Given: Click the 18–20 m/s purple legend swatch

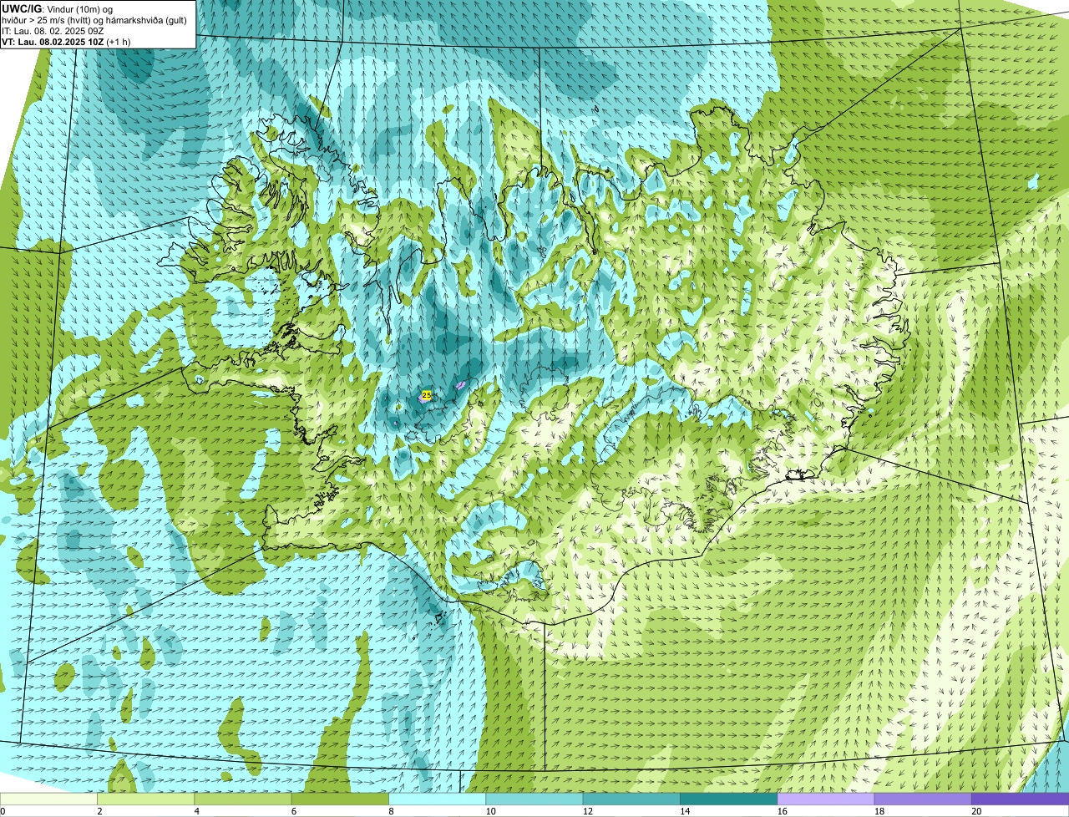Looking at the screenshot, I should coord(923,799).
